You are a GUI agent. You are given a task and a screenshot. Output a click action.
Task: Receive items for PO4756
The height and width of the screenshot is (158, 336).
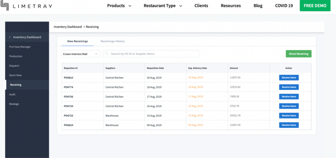[x=289, y=97]
